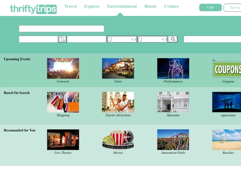The width and height of the screenshot is (241, 180).
Task: Click the Performances caption link
Action: [173, 81]
